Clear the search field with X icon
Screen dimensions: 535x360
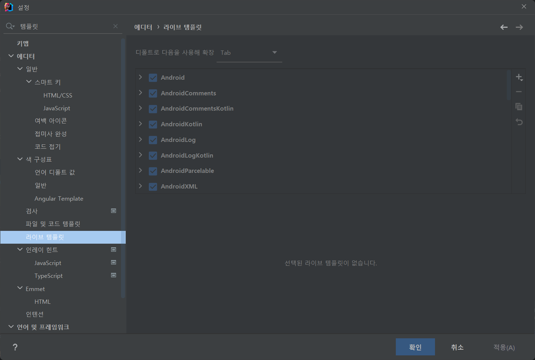115,26
